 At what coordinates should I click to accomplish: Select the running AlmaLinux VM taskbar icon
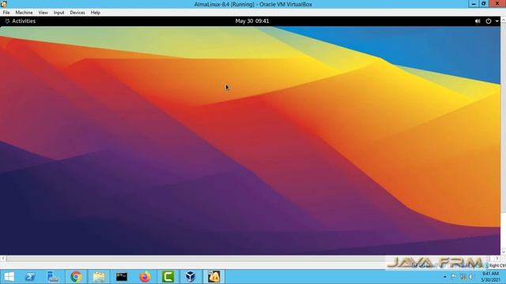pyautogui.click(x=213, y=277)
